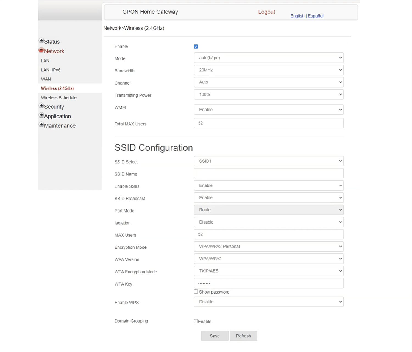Collapse the Network section minus icon

point(41,50)
